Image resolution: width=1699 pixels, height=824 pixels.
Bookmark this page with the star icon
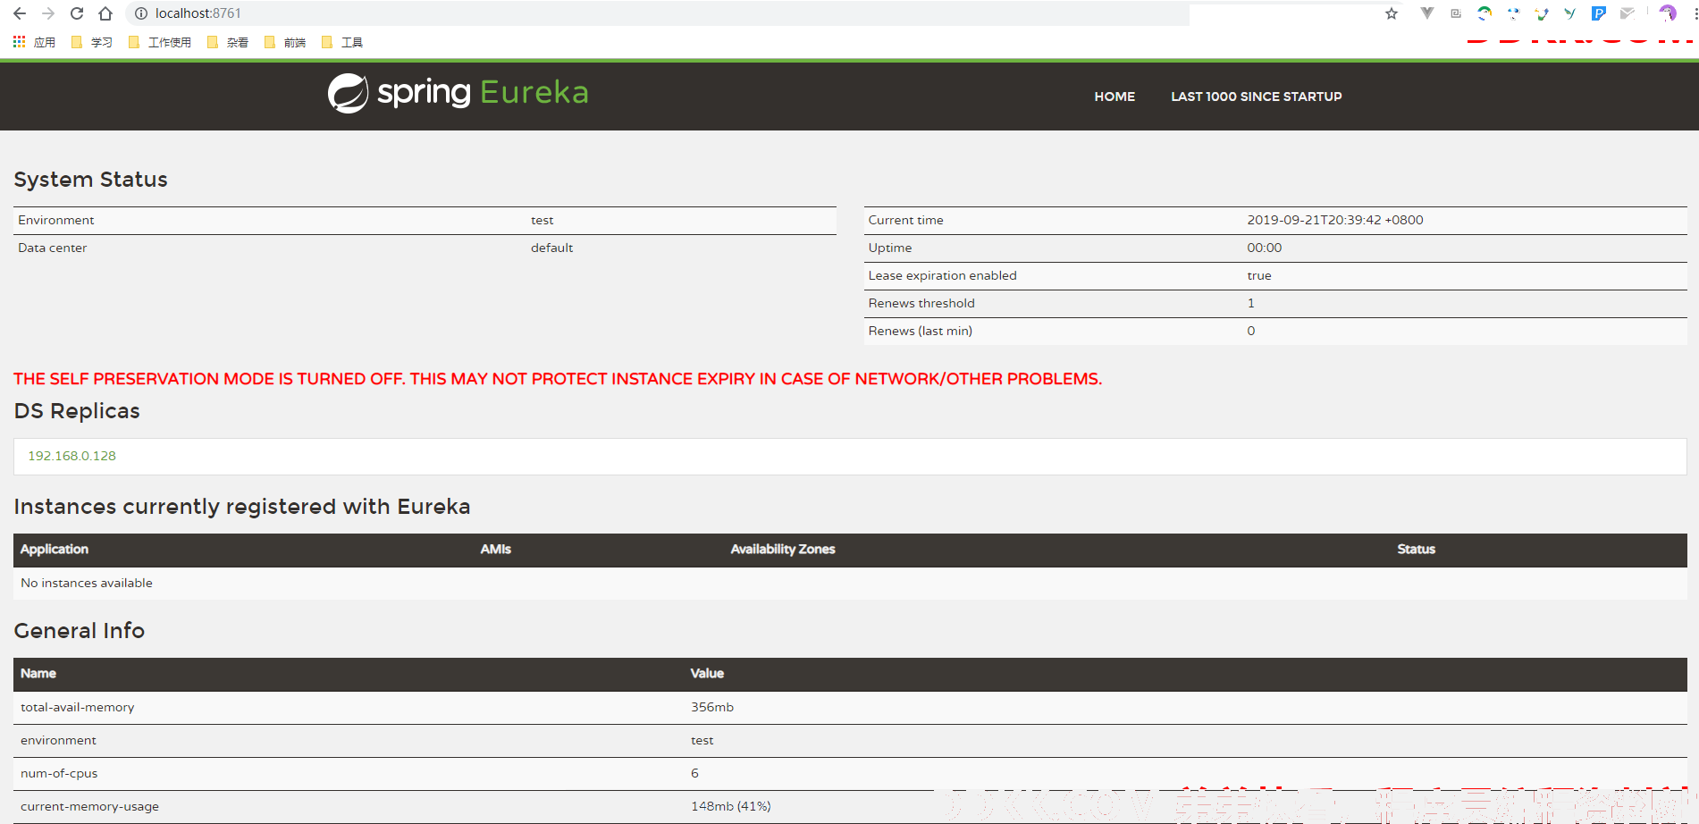pyautogui.click(x=1392, y=13)
